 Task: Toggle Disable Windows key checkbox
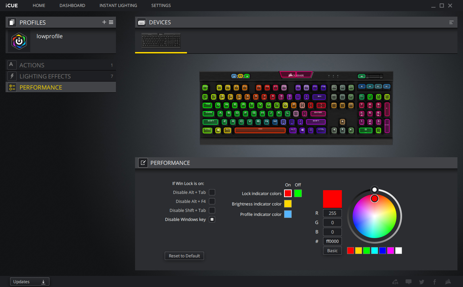(x=212, y=219)
